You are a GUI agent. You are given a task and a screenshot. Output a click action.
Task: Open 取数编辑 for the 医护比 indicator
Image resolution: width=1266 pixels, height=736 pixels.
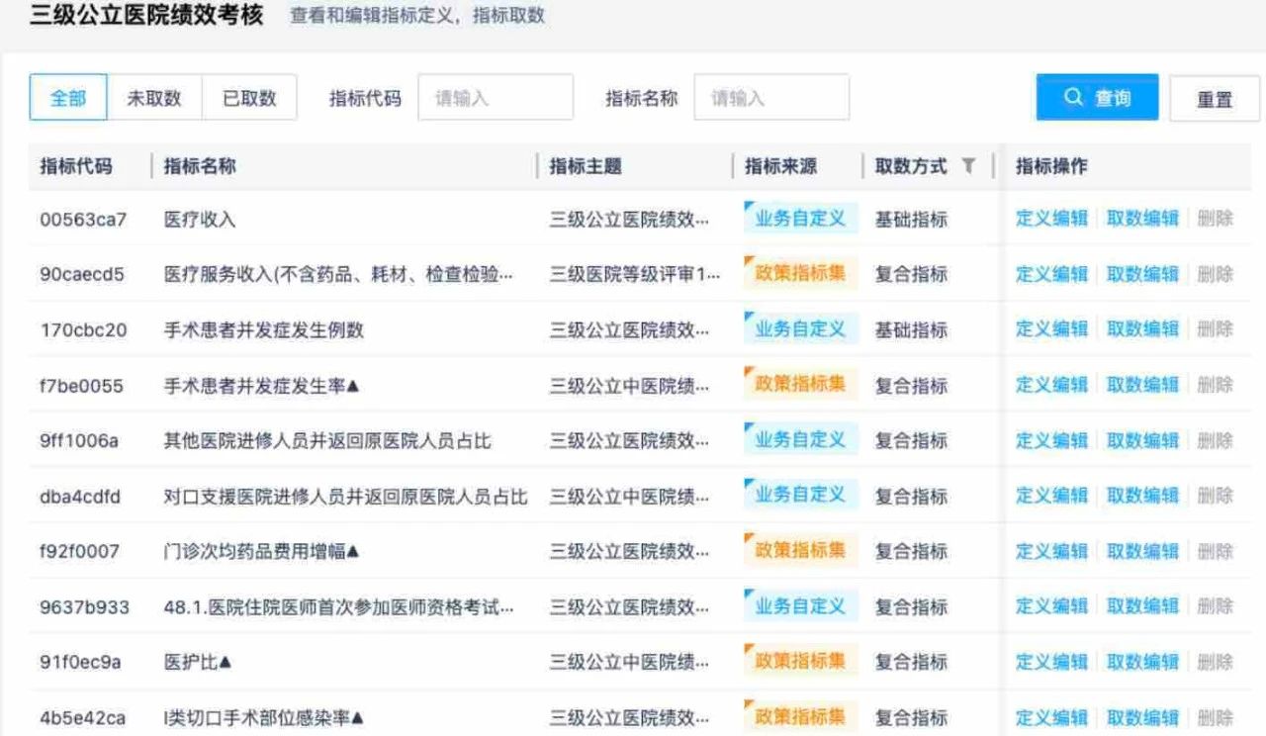click(x=1142, y=661)
